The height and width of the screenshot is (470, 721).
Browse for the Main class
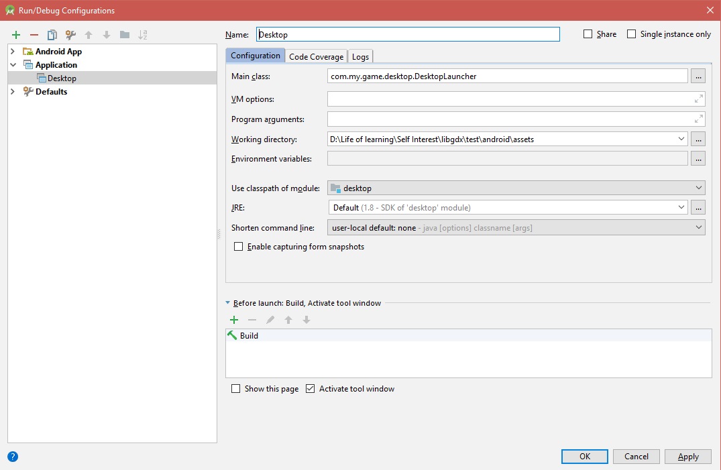click(698, 76)
